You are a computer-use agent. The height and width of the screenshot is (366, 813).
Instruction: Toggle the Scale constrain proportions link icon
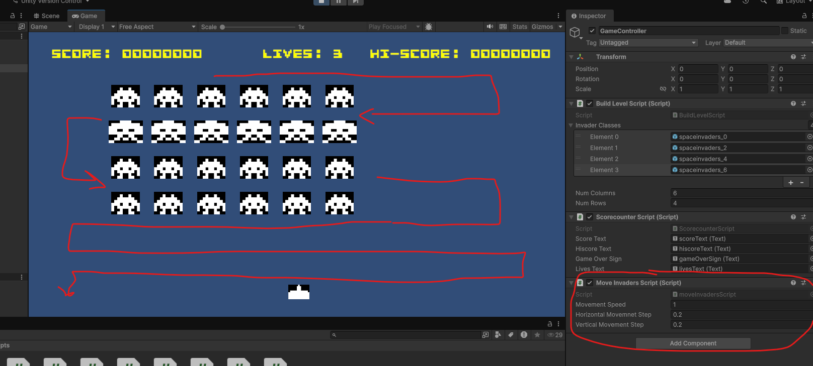coord(663,89)
